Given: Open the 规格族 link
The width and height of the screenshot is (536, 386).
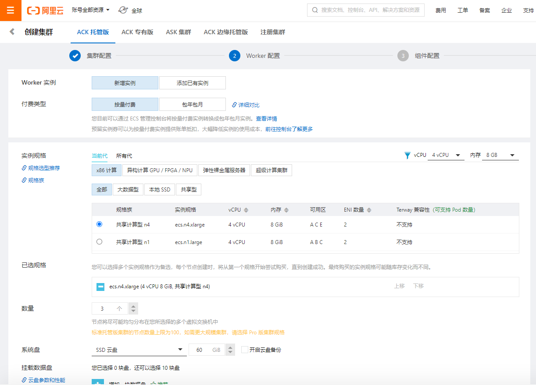Looking at the screenshot, I should point(36,180).
